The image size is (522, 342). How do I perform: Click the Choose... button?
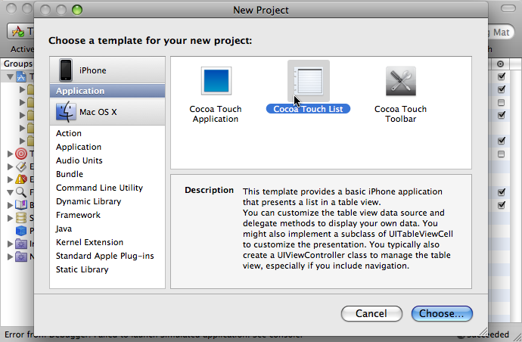(x=442, y=313)
